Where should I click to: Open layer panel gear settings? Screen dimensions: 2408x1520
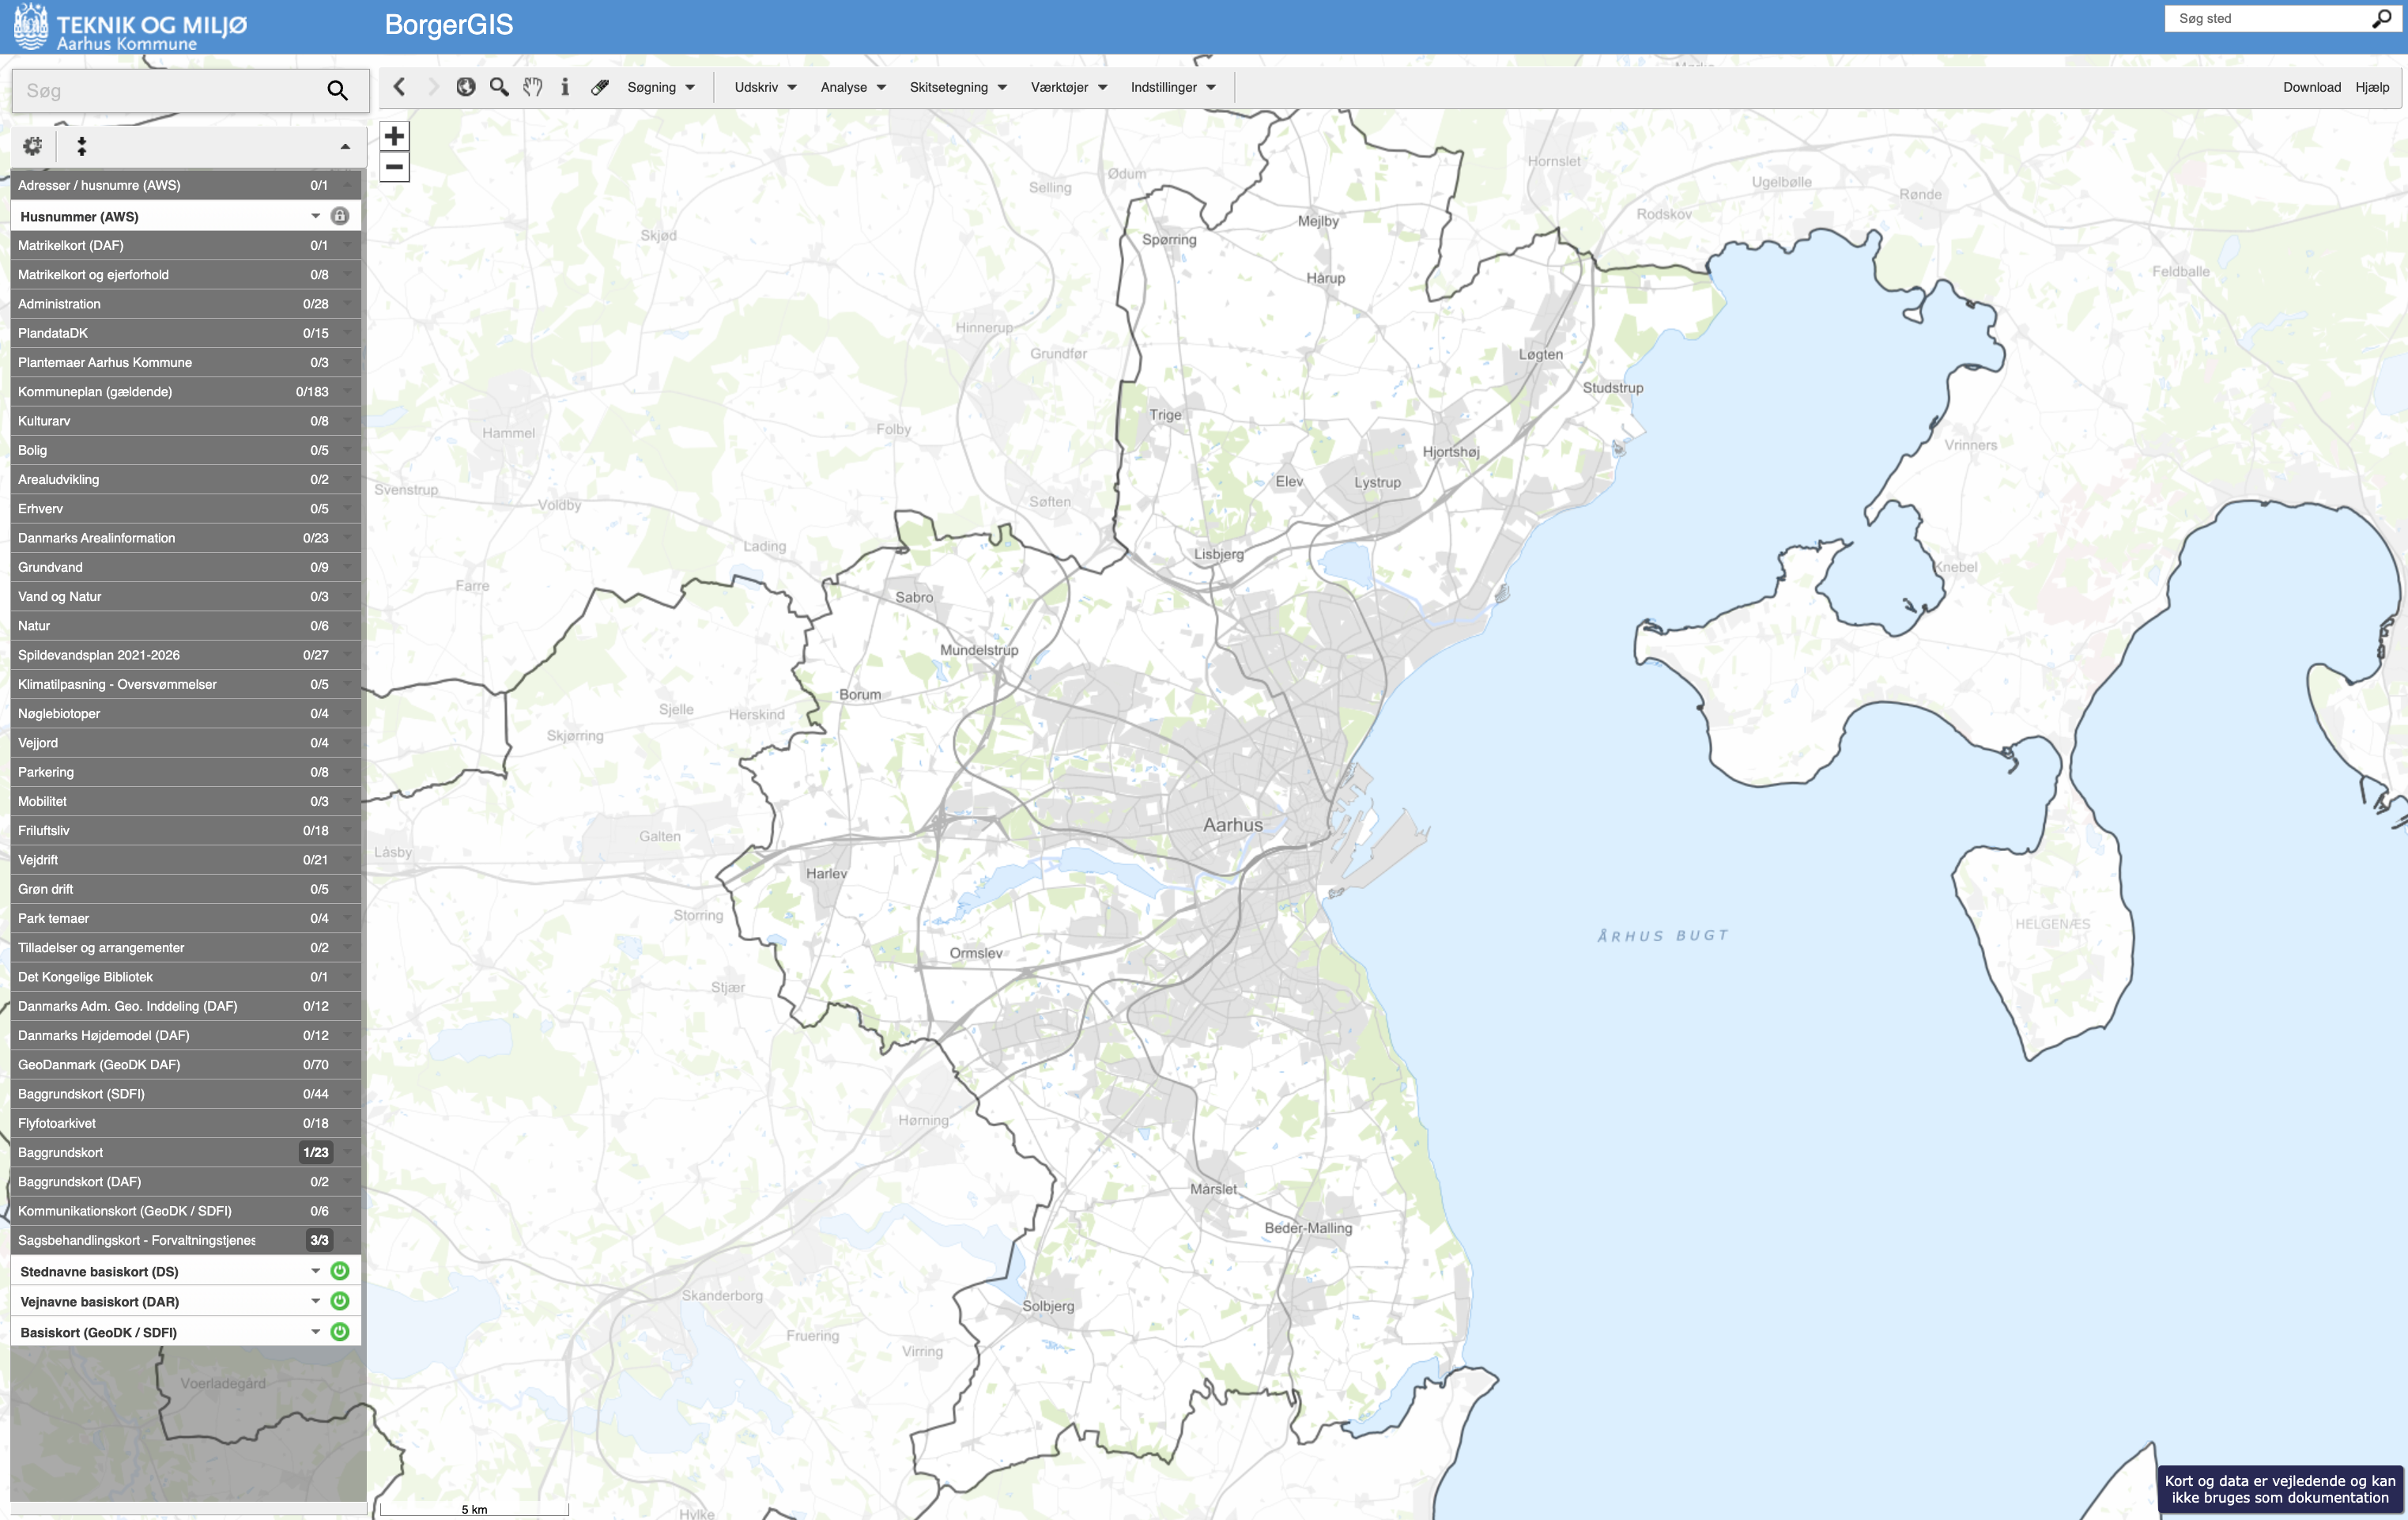point(32,146)
